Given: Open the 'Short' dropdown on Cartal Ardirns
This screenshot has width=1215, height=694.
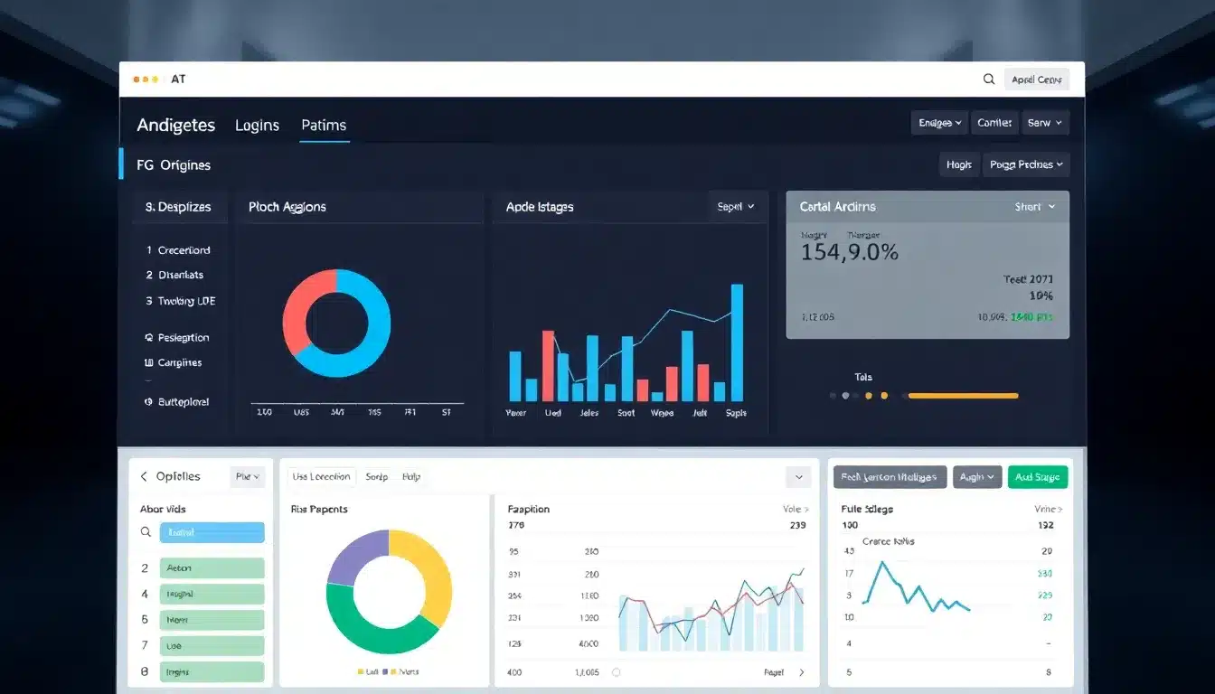Looking at the screenshot, I should (1034, 206).
